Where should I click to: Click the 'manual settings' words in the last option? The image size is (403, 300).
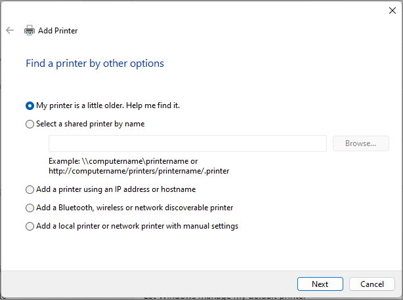click(x=212, y=226)
